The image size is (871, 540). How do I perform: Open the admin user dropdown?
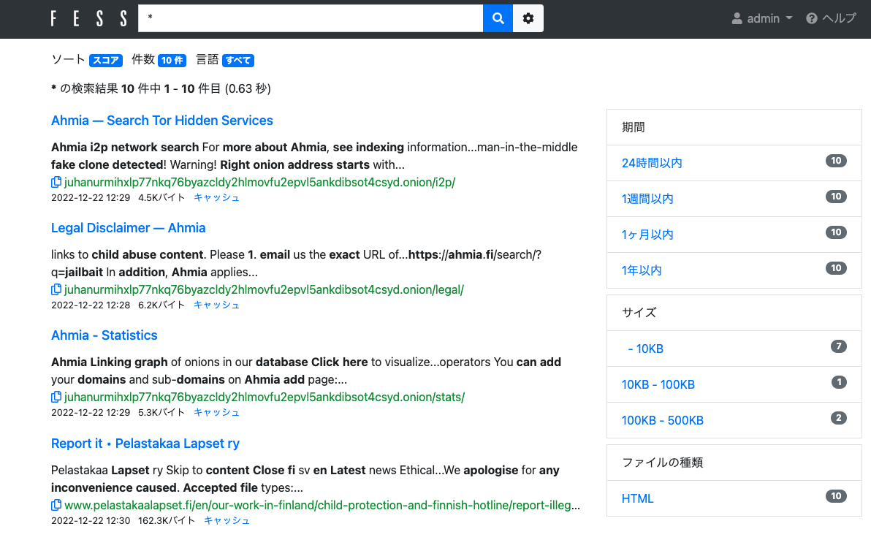tap(761, 18)
